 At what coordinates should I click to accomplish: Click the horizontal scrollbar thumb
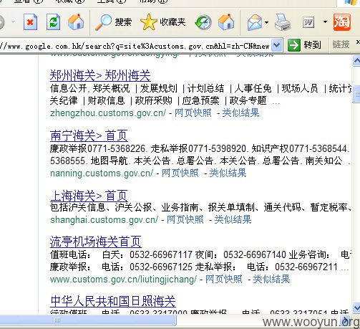[88, 320]
